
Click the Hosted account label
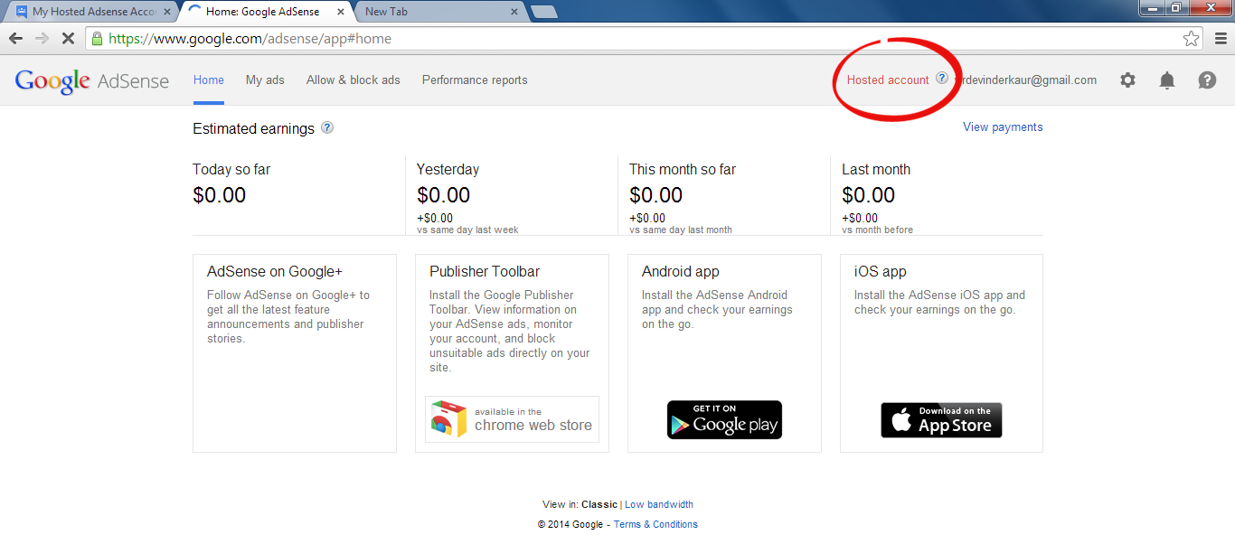[888, 80]
